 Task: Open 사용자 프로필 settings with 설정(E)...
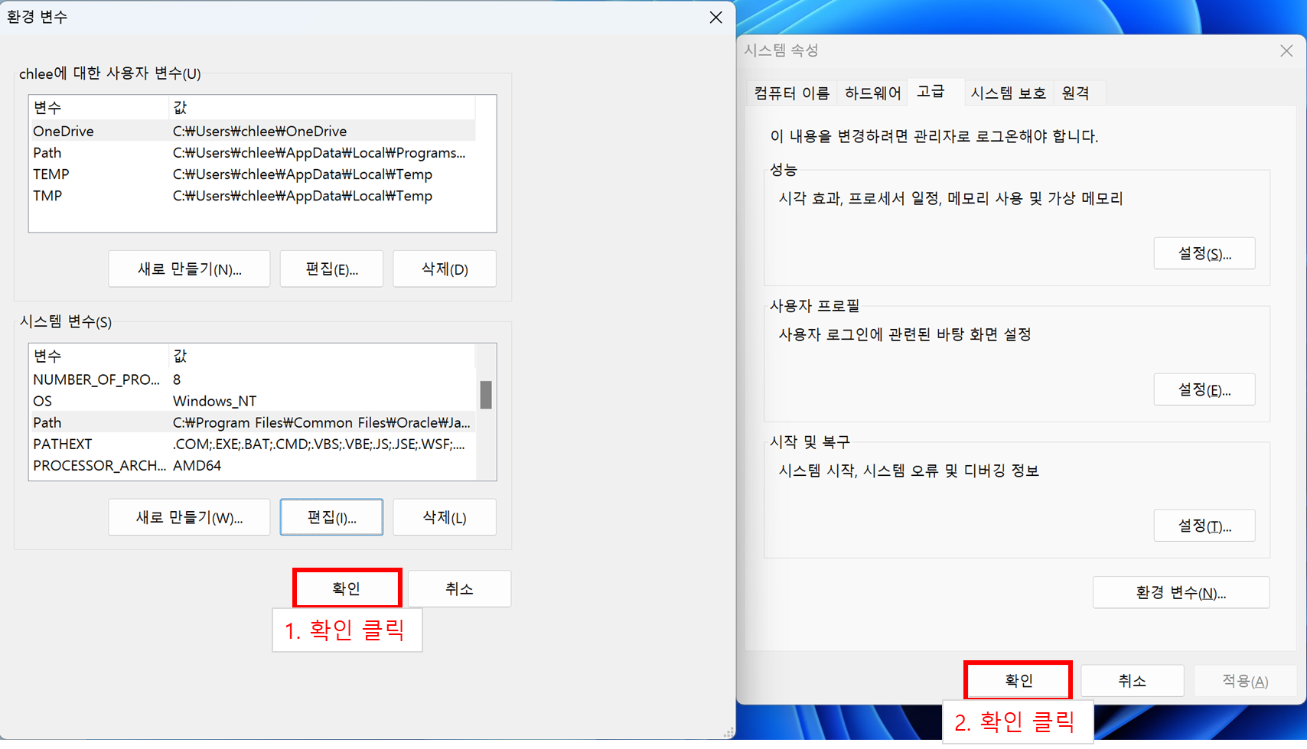1204,389
